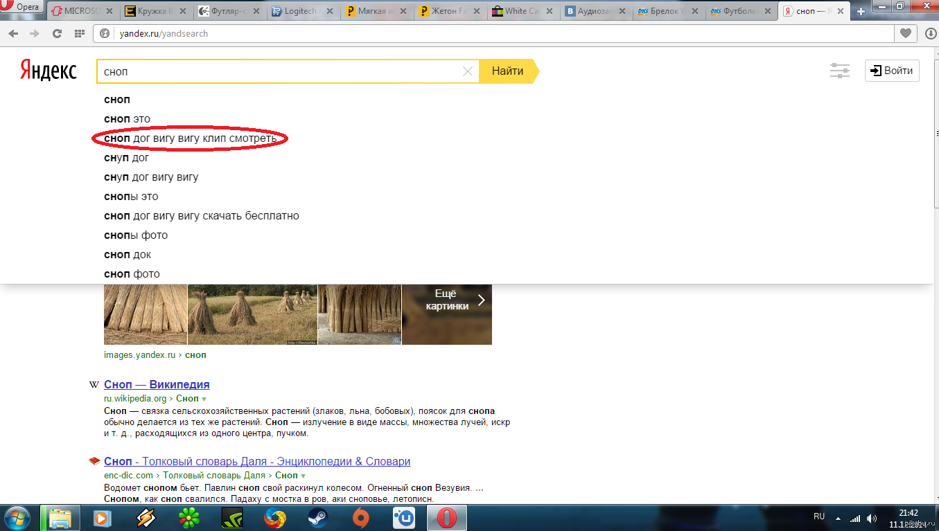The width and height of the screenshot is (939, 531).
Task: Expand the enc-dic.com result dropdown arrow
Action: [303, 476]
